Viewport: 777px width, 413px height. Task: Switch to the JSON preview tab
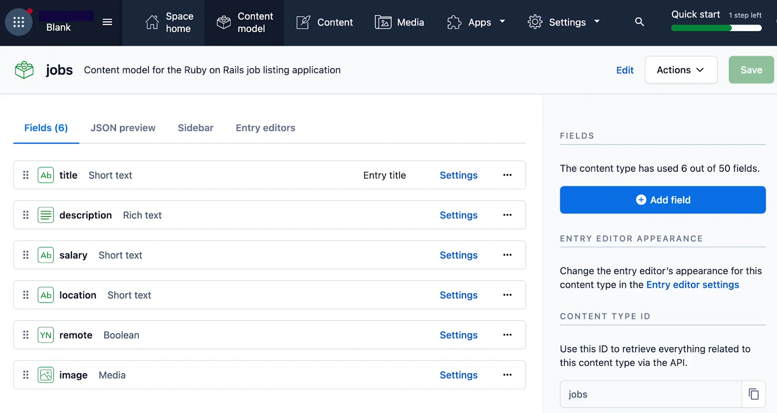coord(123,128)
